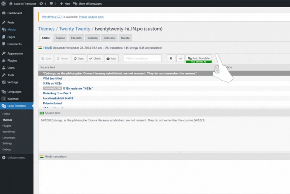Switch to the Relocate tab
Screen dimensions: 290x194
pyautogui.click(x=109, y=38)
